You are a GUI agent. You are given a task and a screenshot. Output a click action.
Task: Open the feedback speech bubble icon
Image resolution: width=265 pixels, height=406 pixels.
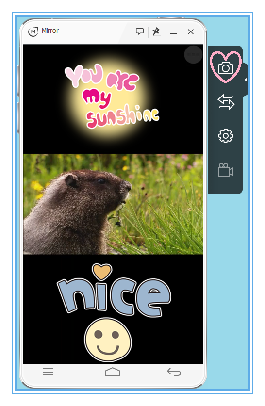pyautogui.click(x=140, y=32)
